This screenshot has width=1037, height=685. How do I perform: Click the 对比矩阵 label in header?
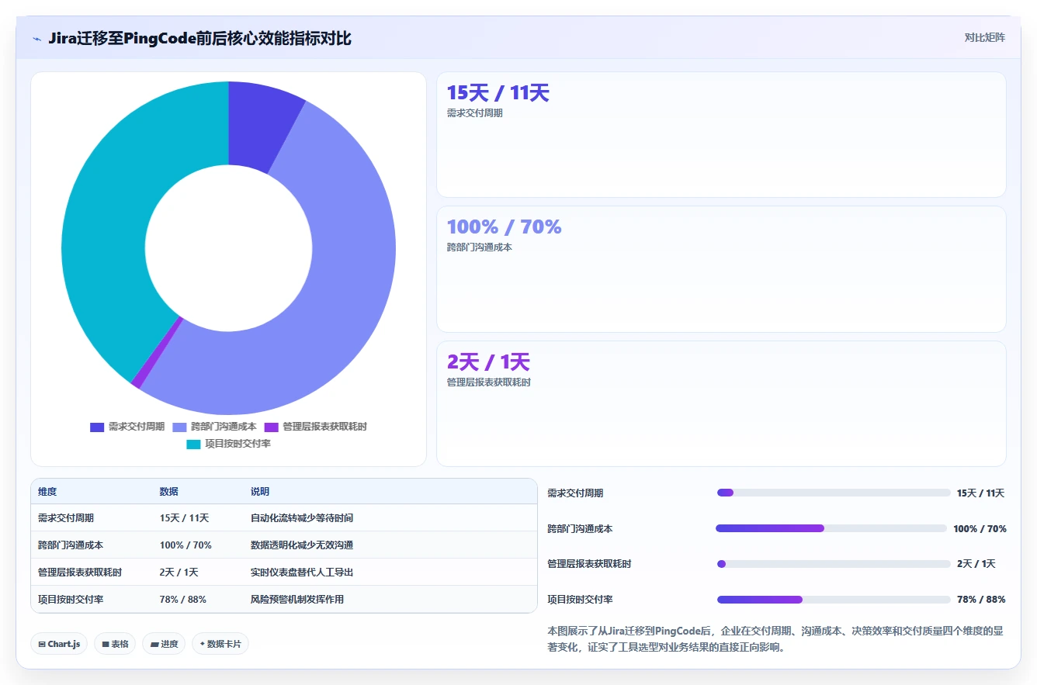pyautogui.click(x=984, y=37)
